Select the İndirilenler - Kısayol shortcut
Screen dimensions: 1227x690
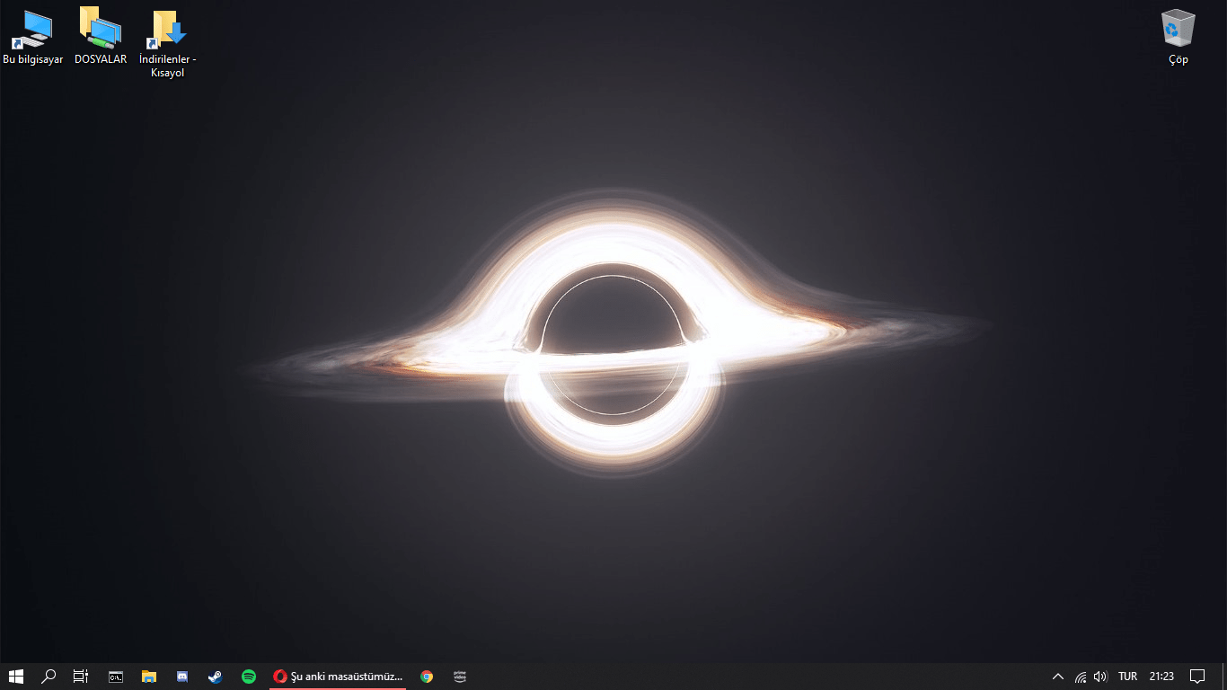pos(168,44)
